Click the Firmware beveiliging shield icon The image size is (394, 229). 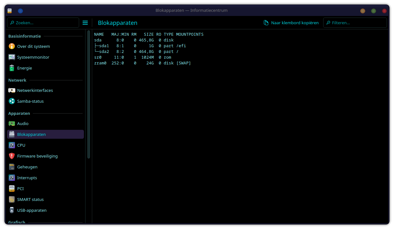pyautogui.click(x=12, y=156)
